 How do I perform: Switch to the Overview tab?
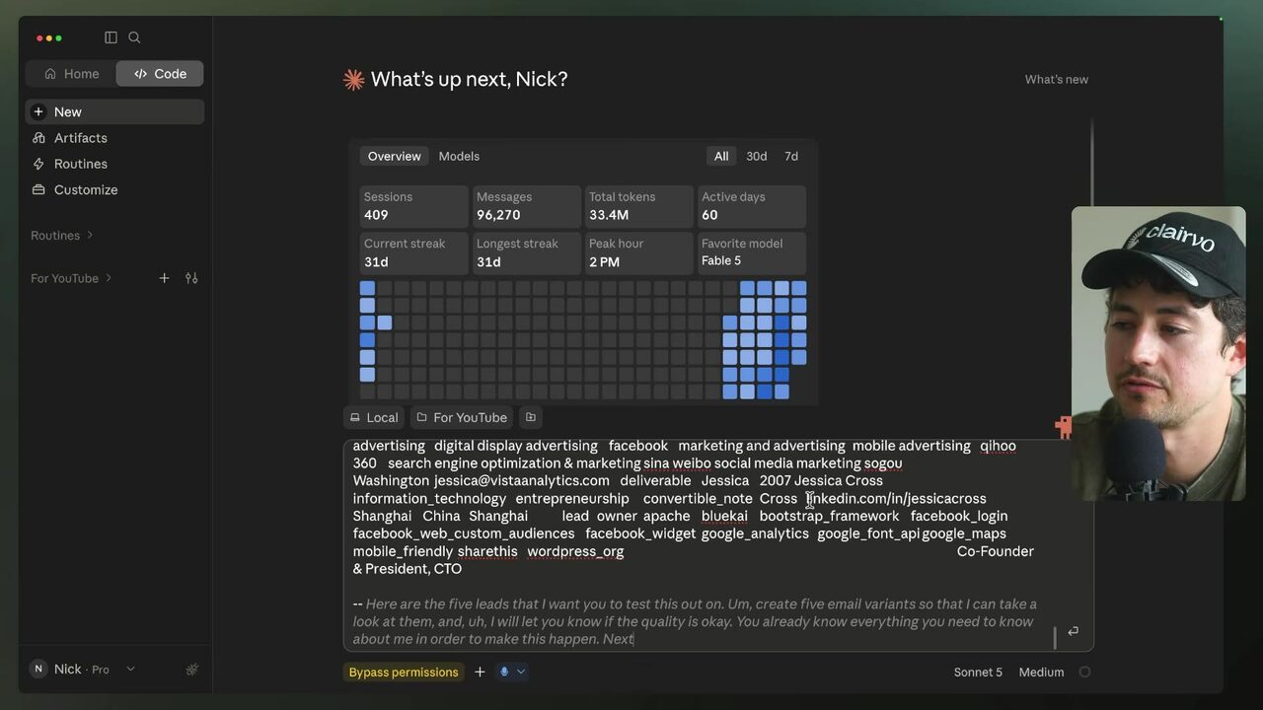click(x=395, y=156)
